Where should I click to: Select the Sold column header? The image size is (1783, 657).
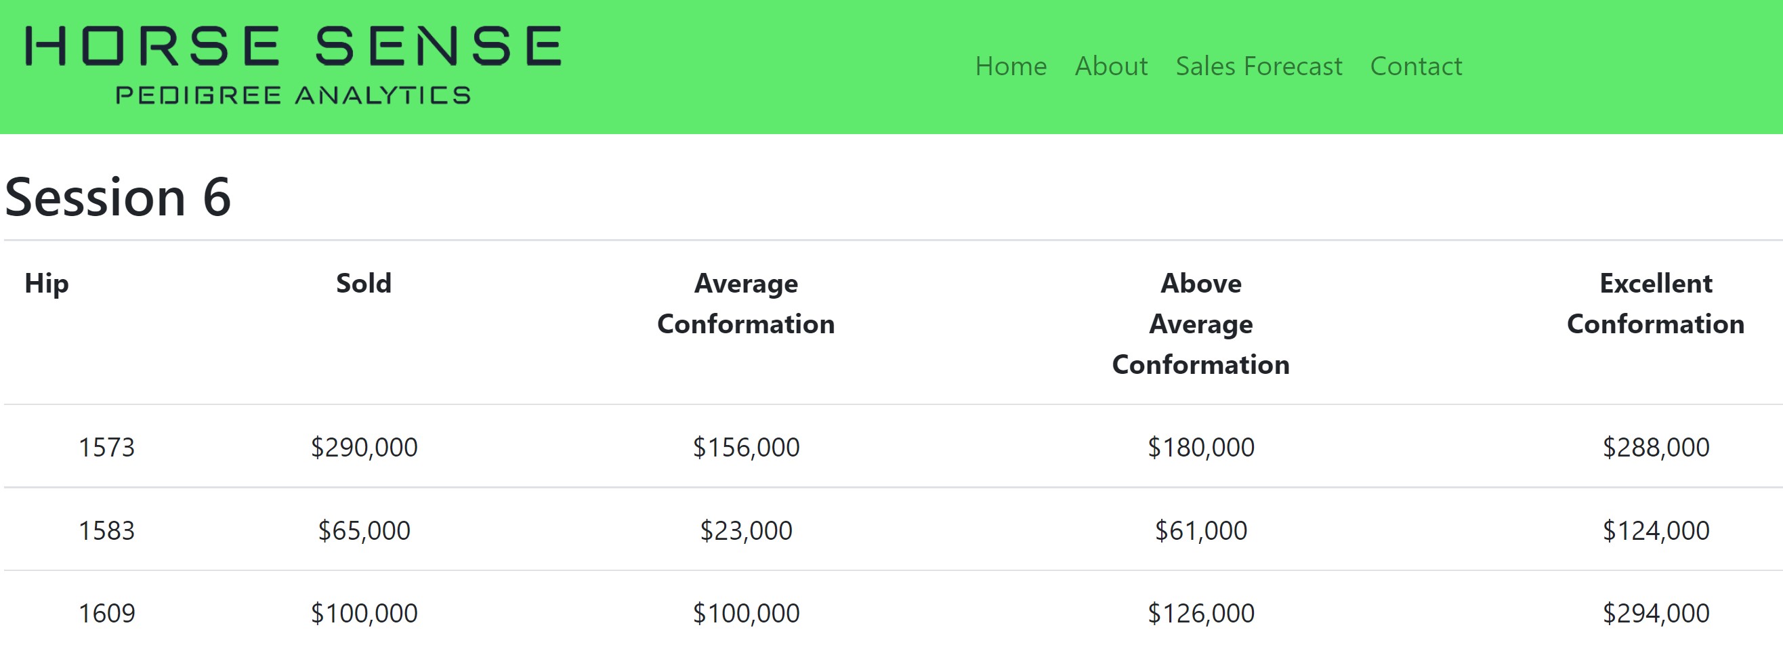pos(363,283)
